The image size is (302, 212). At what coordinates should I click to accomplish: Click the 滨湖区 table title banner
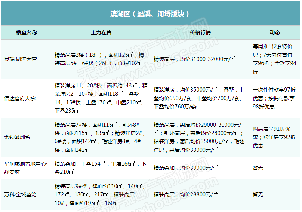point(151,14)
